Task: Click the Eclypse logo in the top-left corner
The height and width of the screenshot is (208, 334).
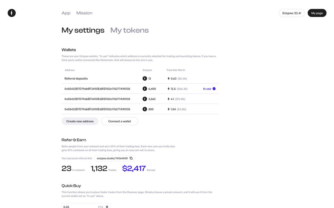Action: click(x=11, y=13)
